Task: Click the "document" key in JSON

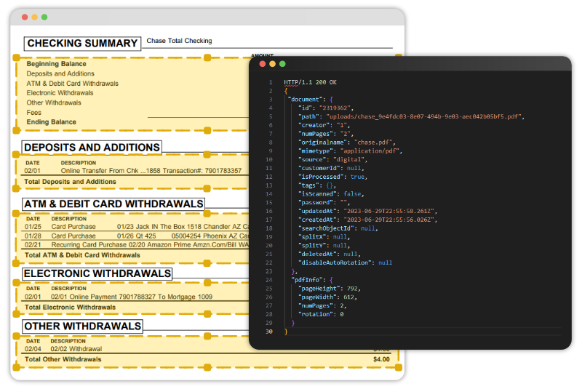Action: (306, 98)
